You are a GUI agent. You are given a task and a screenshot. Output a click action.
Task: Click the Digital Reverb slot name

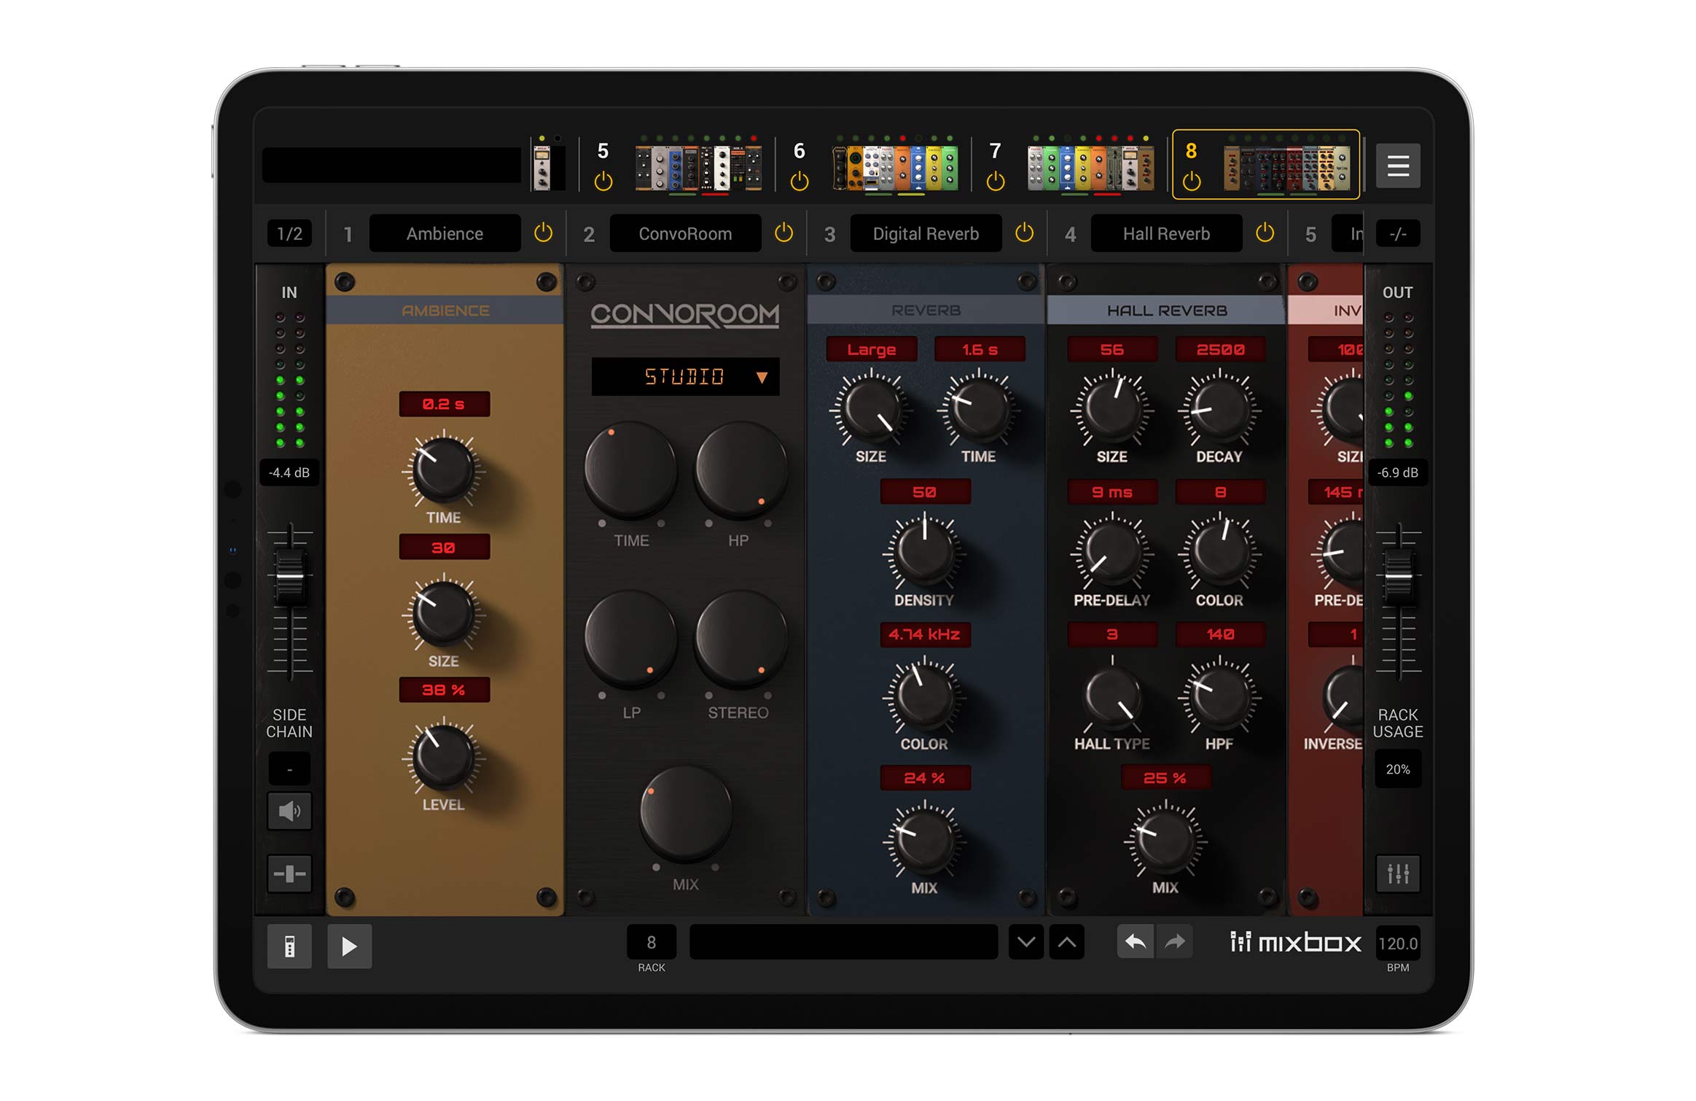pos(926,234)
